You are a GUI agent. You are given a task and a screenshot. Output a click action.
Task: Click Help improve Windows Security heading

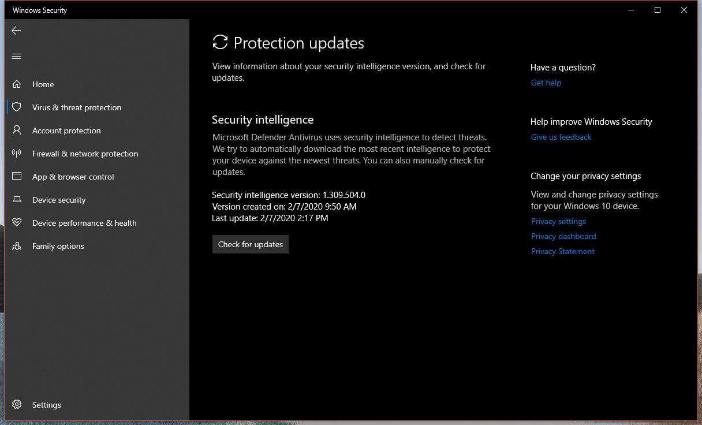pyautogui.click(x=591, y=122)
